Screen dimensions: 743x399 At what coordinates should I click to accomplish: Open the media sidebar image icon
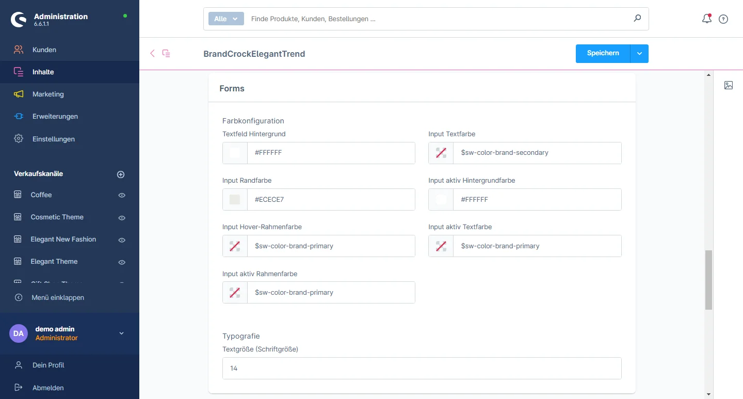tap(729, 85)
